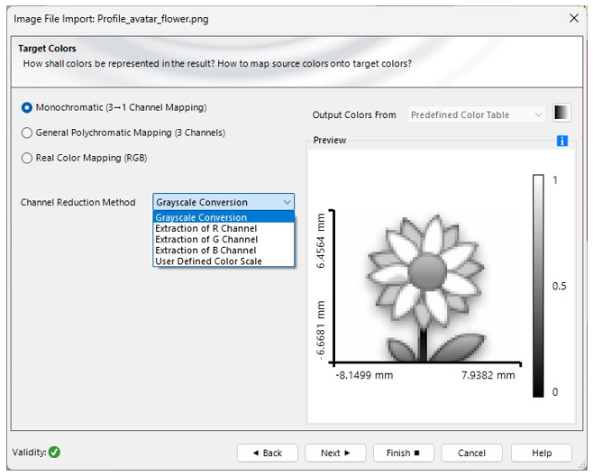Pick Grayscale Conversion from the list
The height and width of the screenshot is (476, 593).
click(x=224, y=217)
